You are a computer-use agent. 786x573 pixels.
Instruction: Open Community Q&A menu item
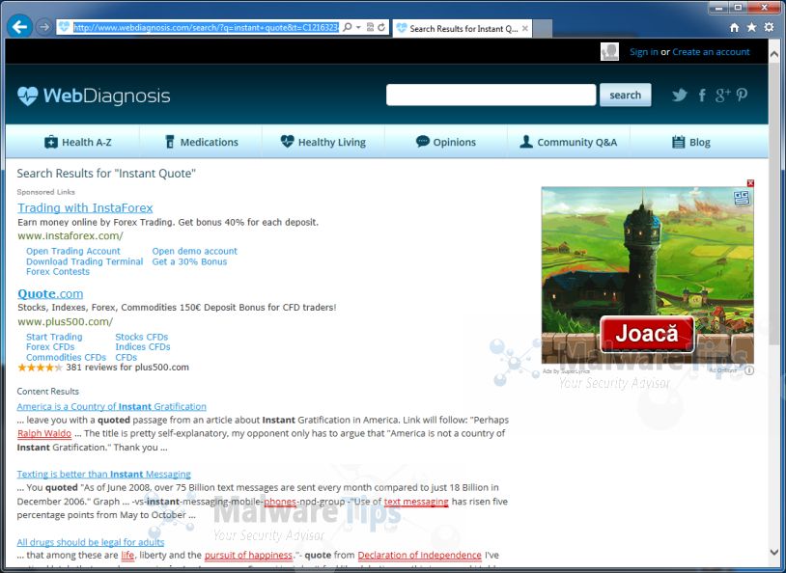tap(568, 142)
